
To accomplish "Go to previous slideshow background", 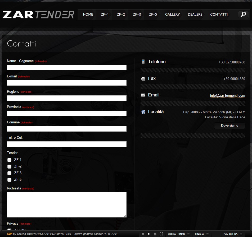I will (143, 234).
